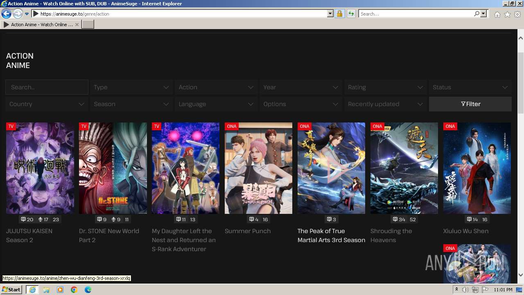The height and width of the screenshot is (295, 524).
Task: Open the JUJUTSU KAISEN Season 2 title link
Action: pos(29,236)
